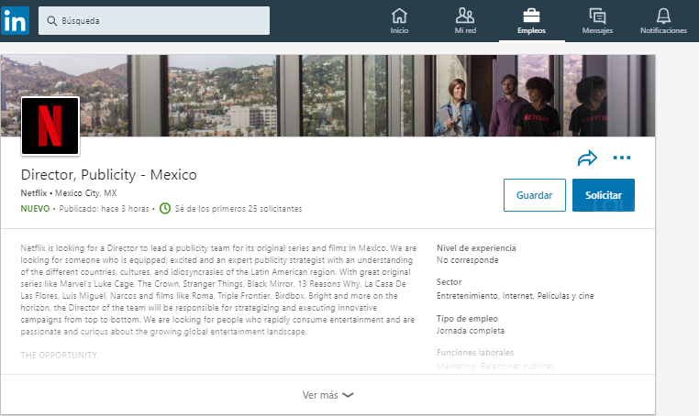Select the Mi red tab label
This screenshot has height=416, width=699.
pos(465,30)
